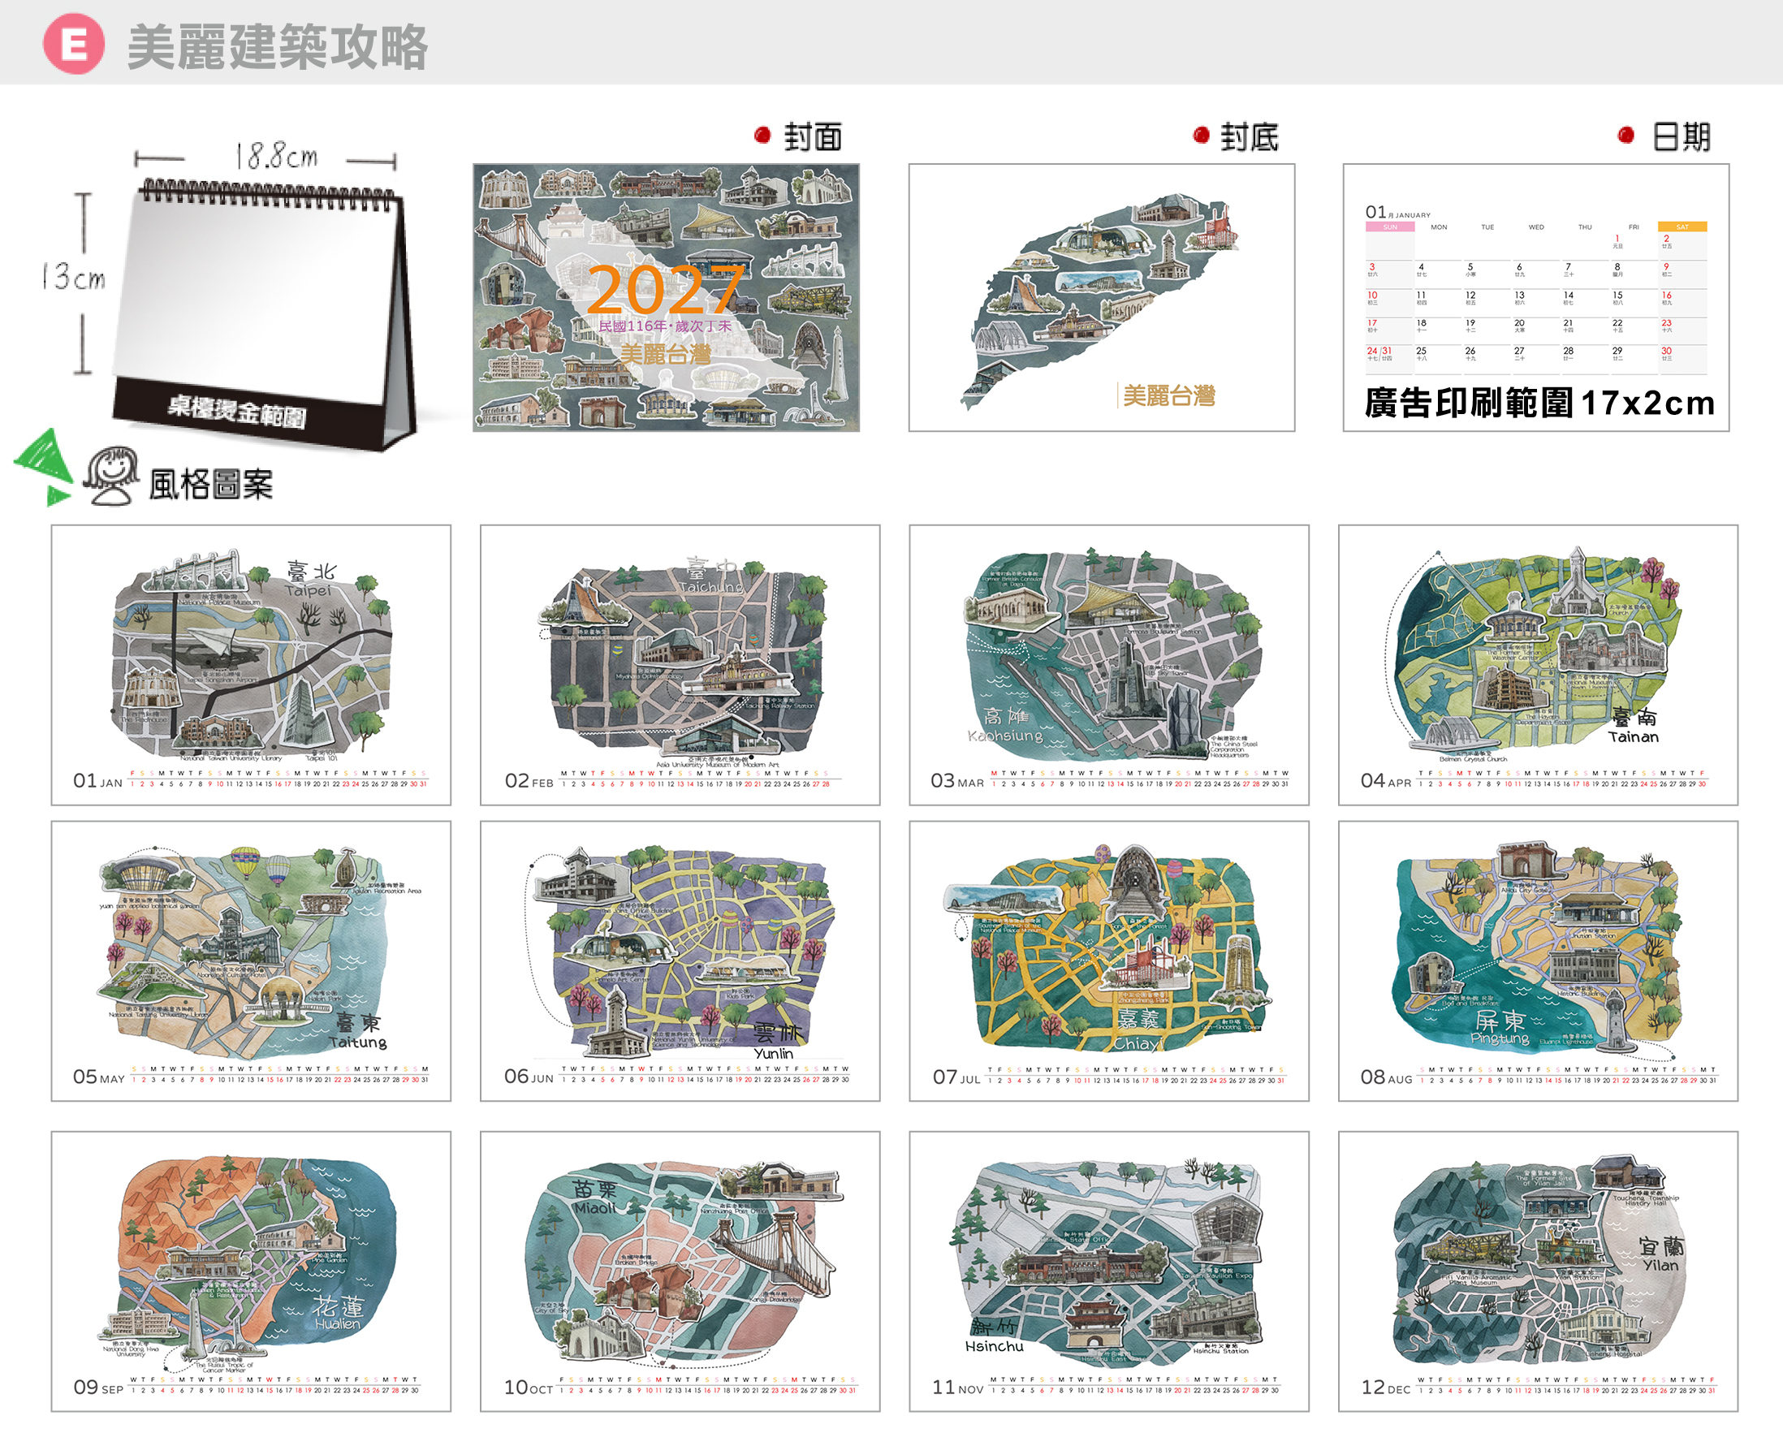The height and width of the screenshot is (1446, 1783).
Task: Select the 05 MAY Taitung map page
Action: point(252,961)
